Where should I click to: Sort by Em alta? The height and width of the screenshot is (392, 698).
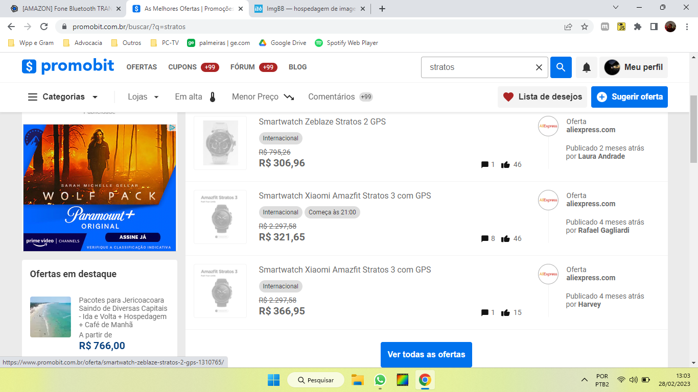click(196, 97)
